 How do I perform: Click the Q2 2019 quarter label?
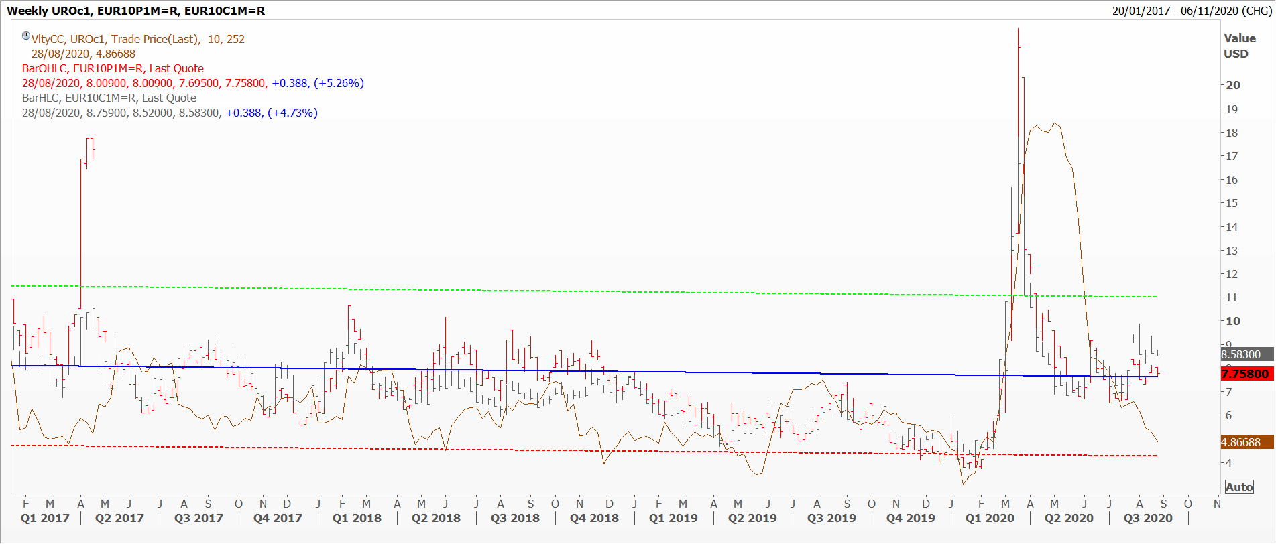(x=752, y=518)
